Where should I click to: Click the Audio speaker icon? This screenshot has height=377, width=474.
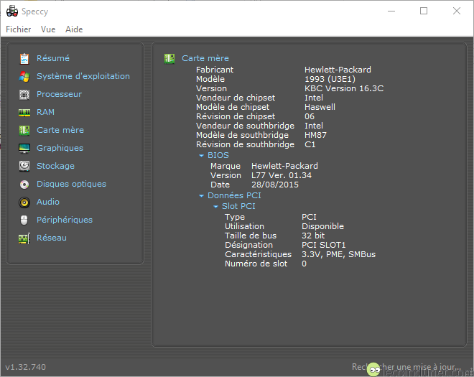(24, 203)
